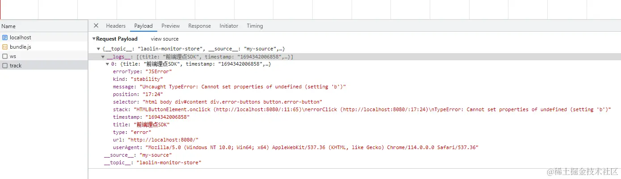Viewport: 621px width, 179px height.
Task: Click the timestamp property line under title
Action: tap(151, 117)
